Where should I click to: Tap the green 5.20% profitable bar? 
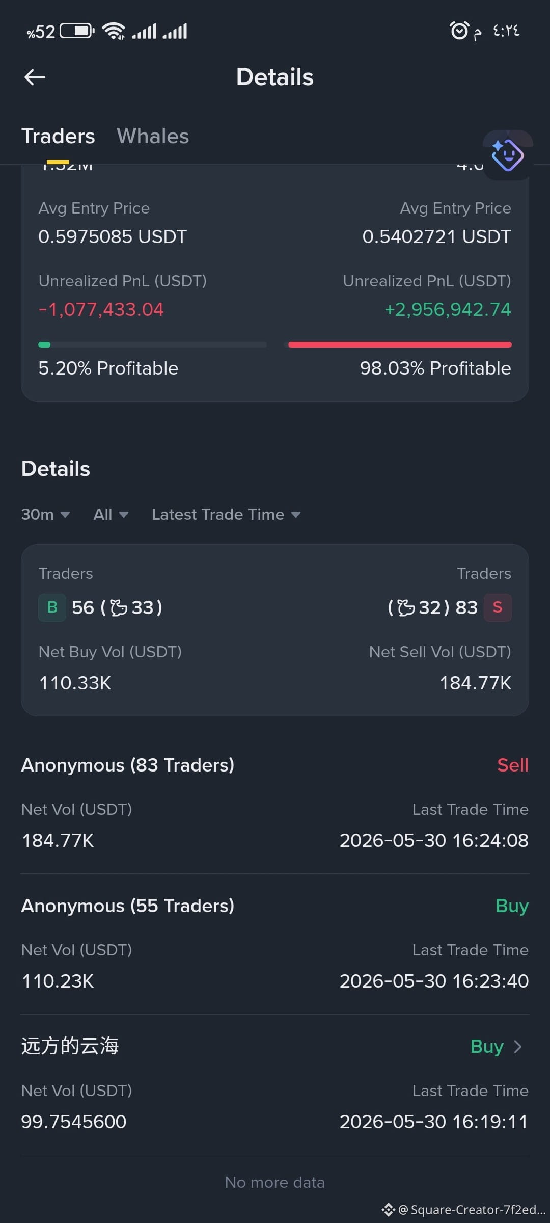click(44, 345)
